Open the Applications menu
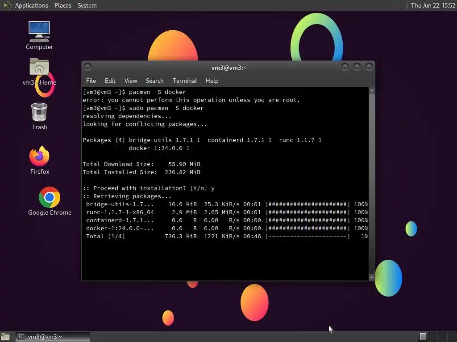The height and width of the screenshot is (342, 457). (32, 5)
